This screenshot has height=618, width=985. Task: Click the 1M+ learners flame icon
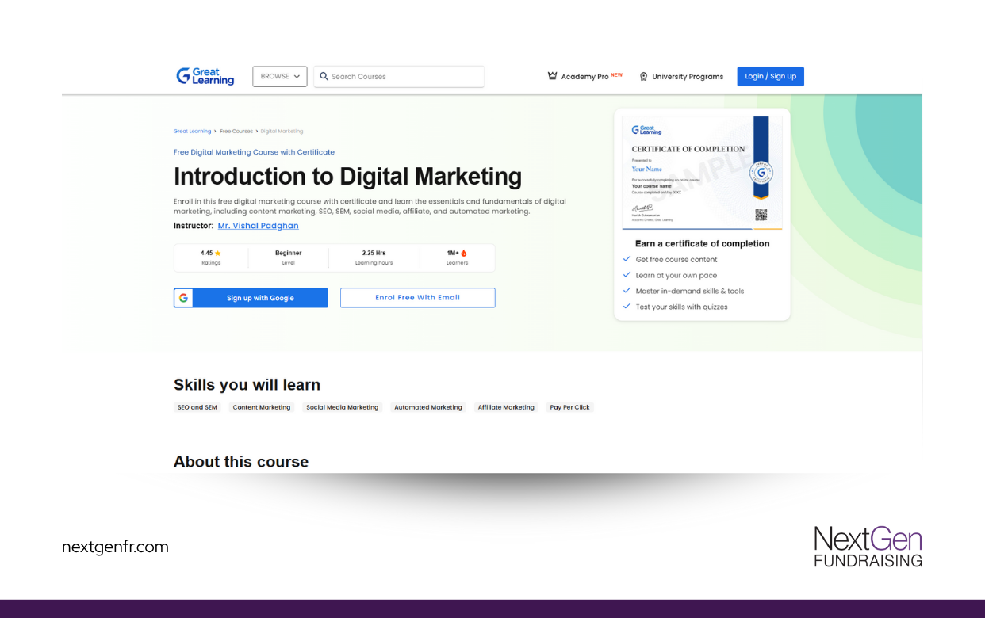464,254
